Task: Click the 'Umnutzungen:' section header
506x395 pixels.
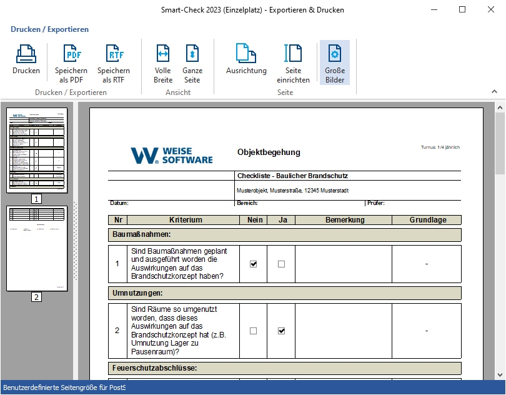Action: tap(285, 293)
